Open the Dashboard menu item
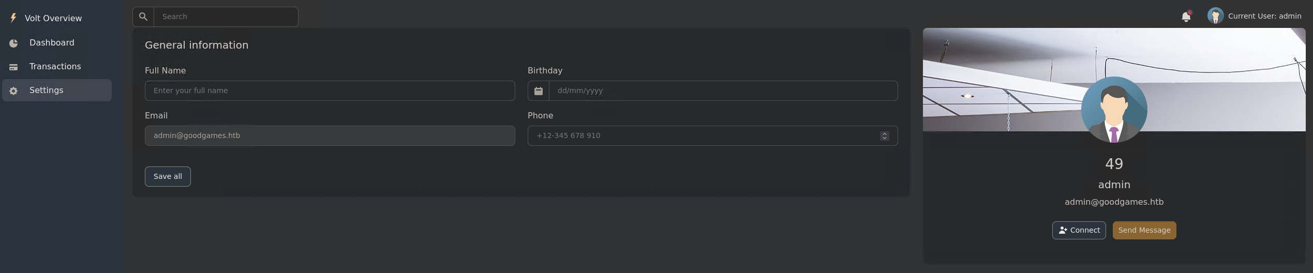Viewport: 1313px width, 273px height. [x=52, y=43]
